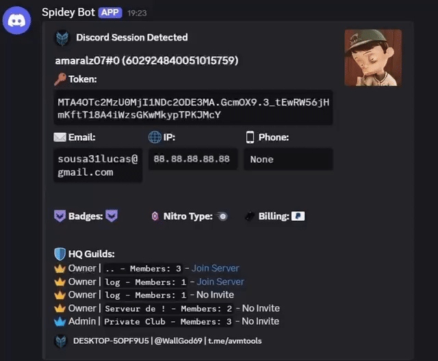Click the Phone field showing None
Screen dimensions: 438x361
coord(288,159)
